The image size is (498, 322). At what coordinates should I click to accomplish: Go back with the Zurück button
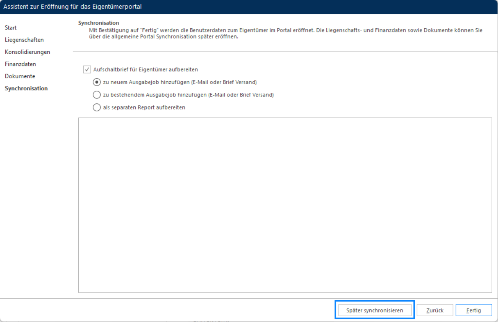pos(435,310)
